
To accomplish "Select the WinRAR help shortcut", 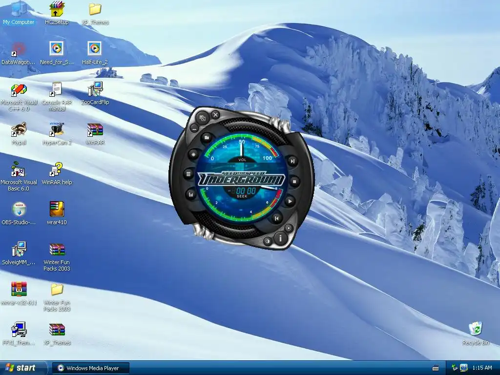I will point(57,174).
